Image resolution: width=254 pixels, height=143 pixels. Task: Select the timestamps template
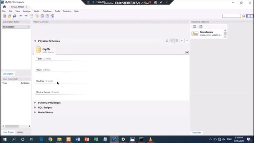pyautogui.click(x=207, y=33)
